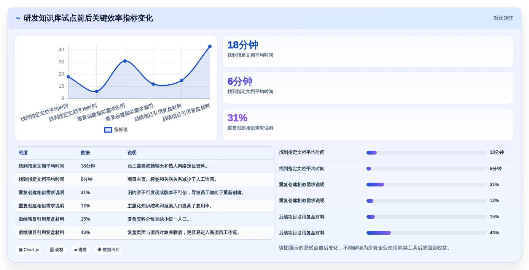Click the 15% label right of the progress bar
This screenshot has width=529, height=270.
coord(494,217)
